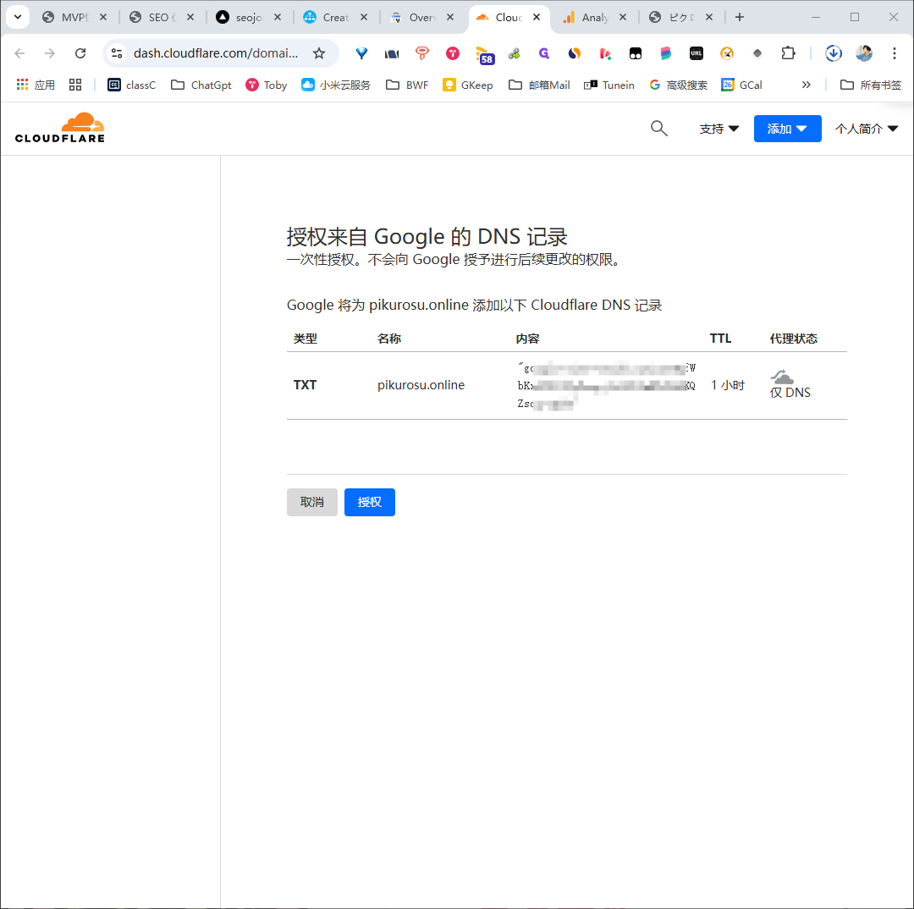Click the 内容 column header
Screen dimensions: 914x909
[527, 339]
